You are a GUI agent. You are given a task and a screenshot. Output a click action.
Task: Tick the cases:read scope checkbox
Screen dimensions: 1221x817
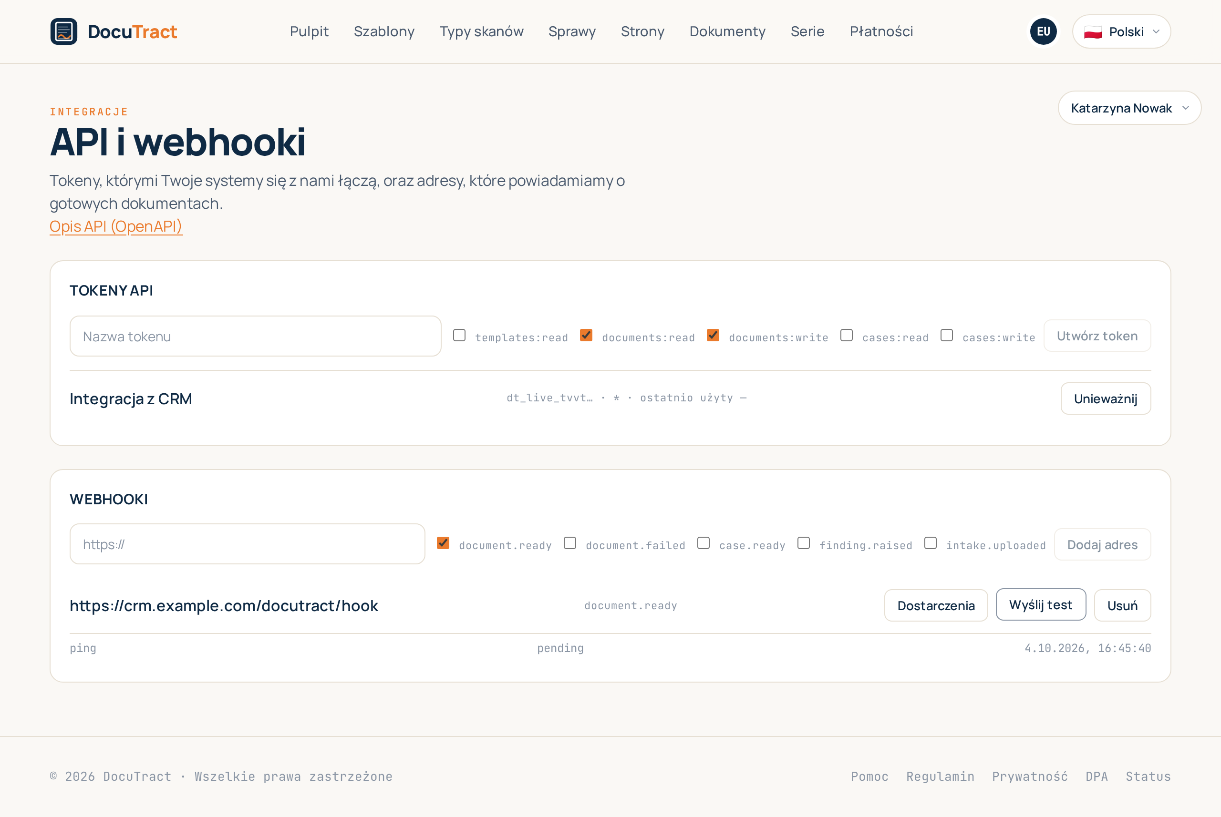[x=847, y=335]
